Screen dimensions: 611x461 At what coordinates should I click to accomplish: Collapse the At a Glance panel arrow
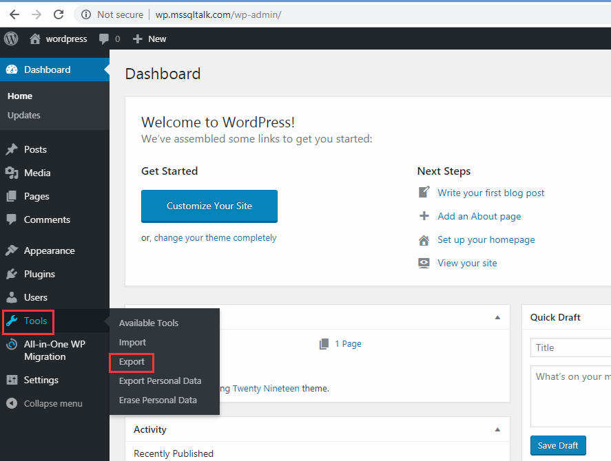[497, 318]
